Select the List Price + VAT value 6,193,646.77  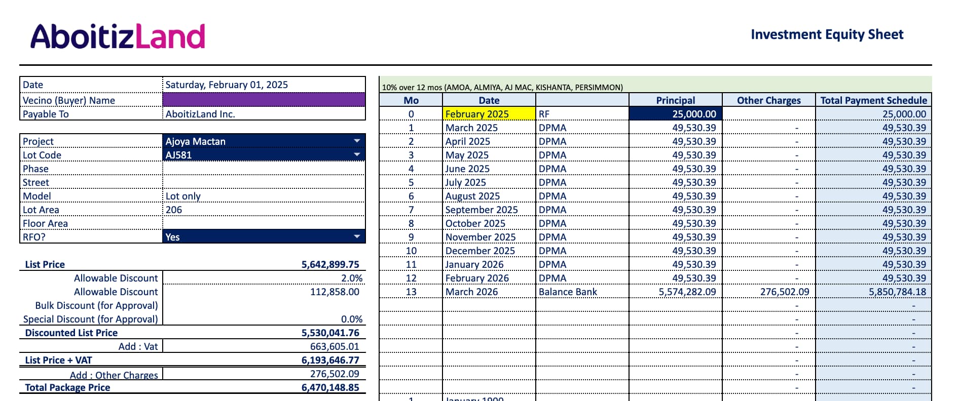click(x=330, y=360)
